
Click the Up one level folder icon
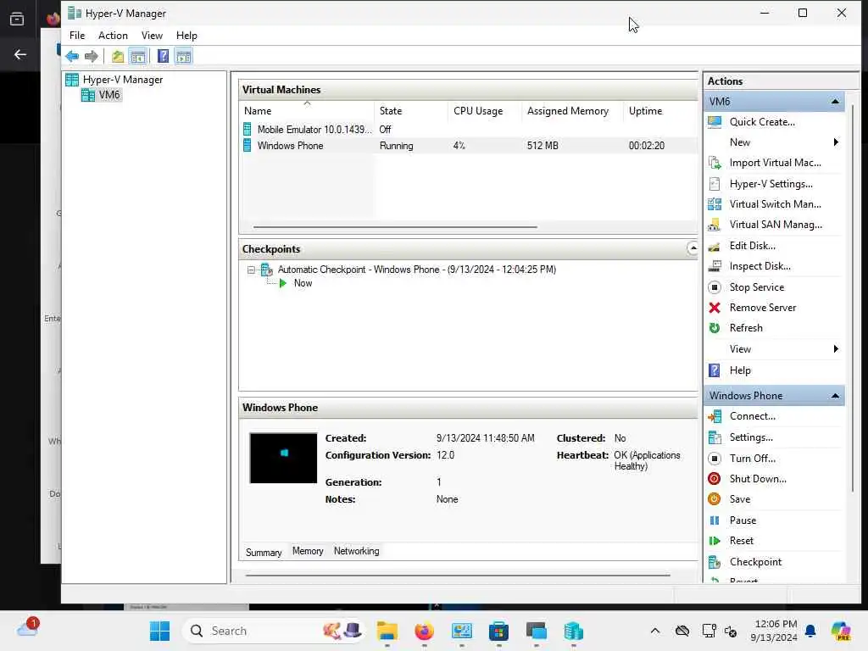[117, 56]
